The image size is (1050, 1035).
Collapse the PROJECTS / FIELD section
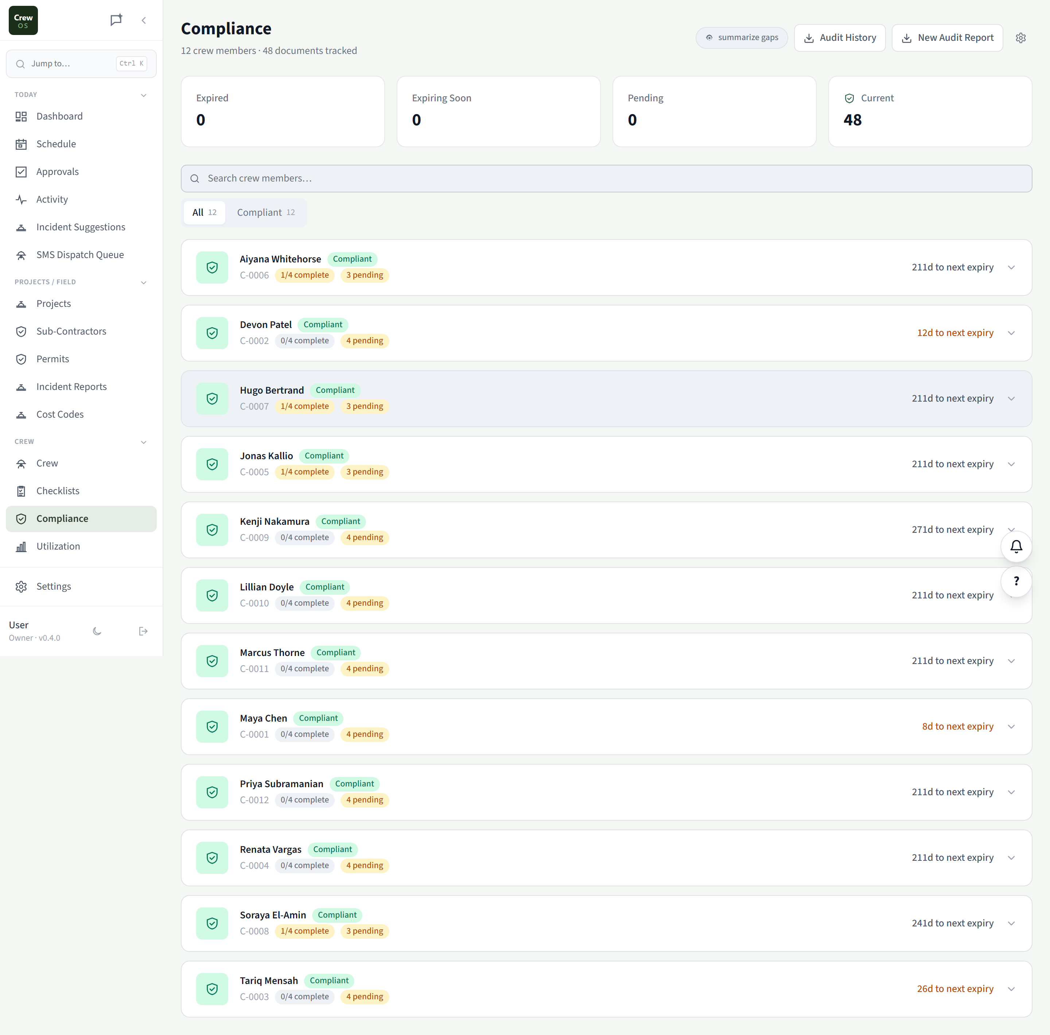[144, 282]
